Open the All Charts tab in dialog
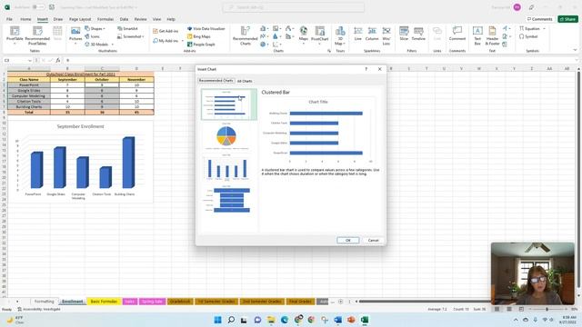 245,81
